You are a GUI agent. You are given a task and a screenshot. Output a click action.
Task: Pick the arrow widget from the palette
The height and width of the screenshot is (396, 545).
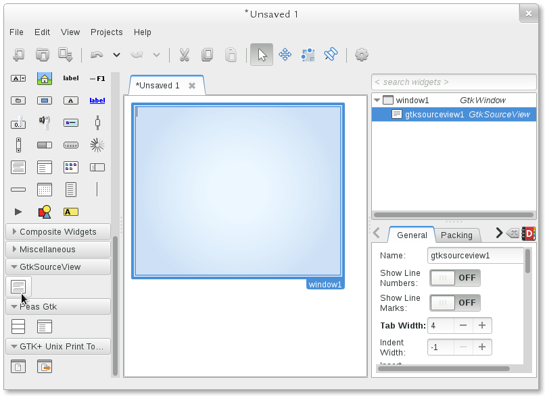(18, 212)
